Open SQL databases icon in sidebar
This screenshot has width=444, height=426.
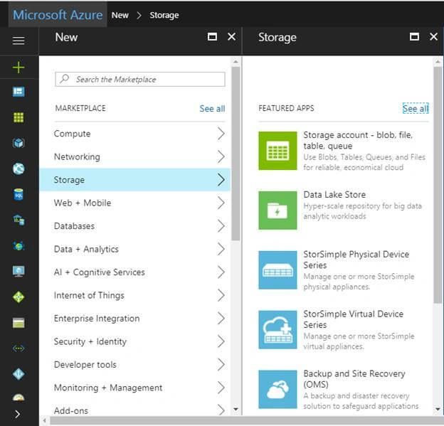tap(18, 194)
